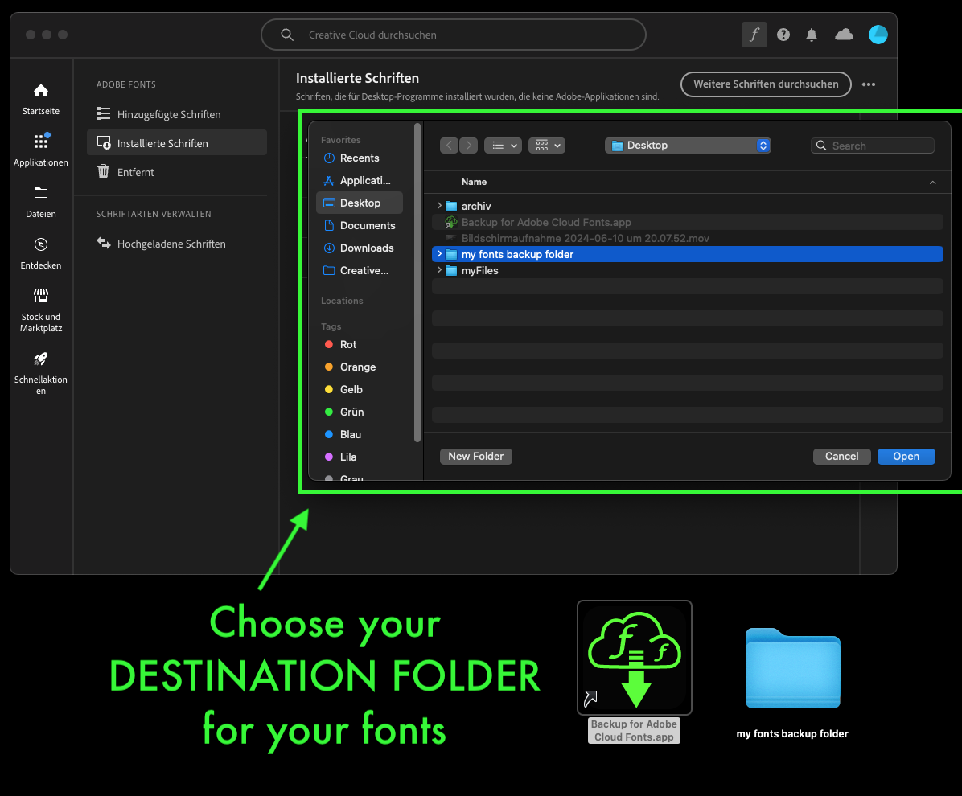Expand the myFiles folder
Screen dimensions: 962x796
pos(439,270)
